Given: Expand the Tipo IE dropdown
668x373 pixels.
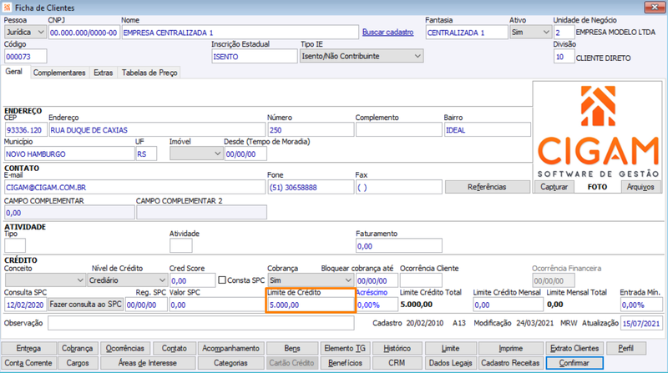Looking at the screenshot, I should [362, 56].
